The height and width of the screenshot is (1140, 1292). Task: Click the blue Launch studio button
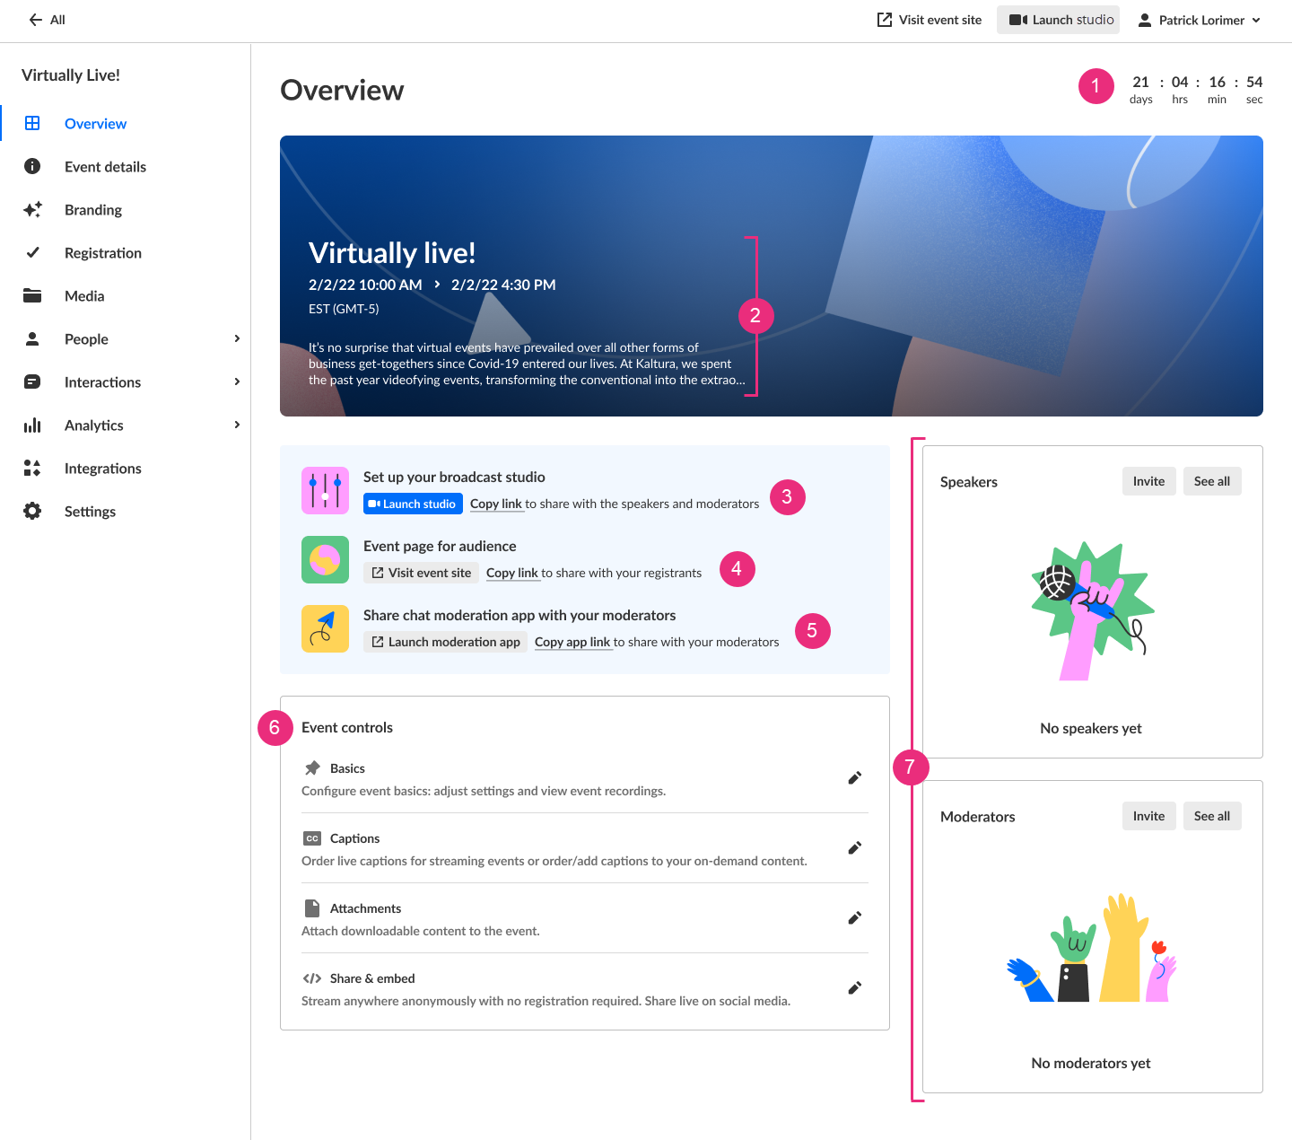pos(413,504)
